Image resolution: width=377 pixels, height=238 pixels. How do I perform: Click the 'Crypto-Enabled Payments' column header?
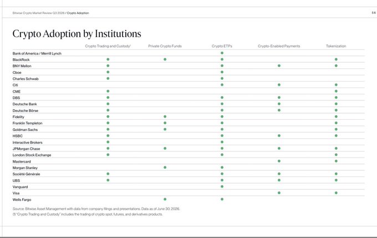click(x=279, y=46)
